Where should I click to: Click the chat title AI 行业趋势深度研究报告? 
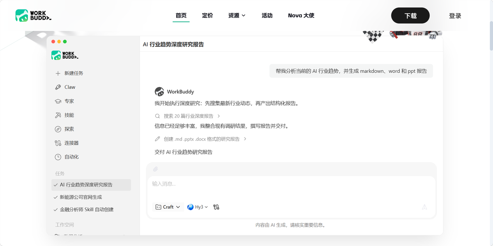click(x=173, y=44)
